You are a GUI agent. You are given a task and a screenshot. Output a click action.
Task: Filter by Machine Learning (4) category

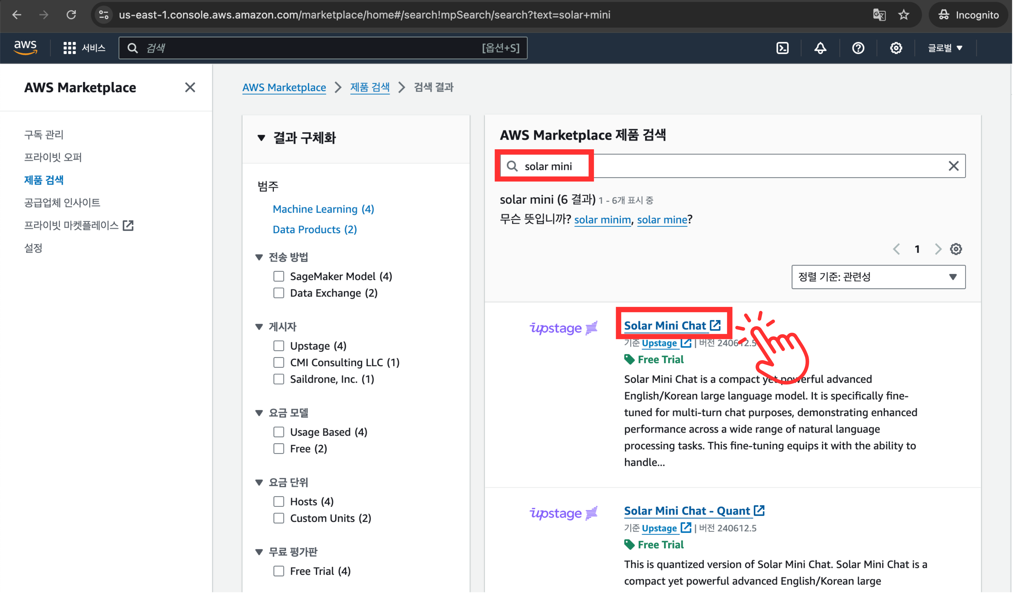323,209
